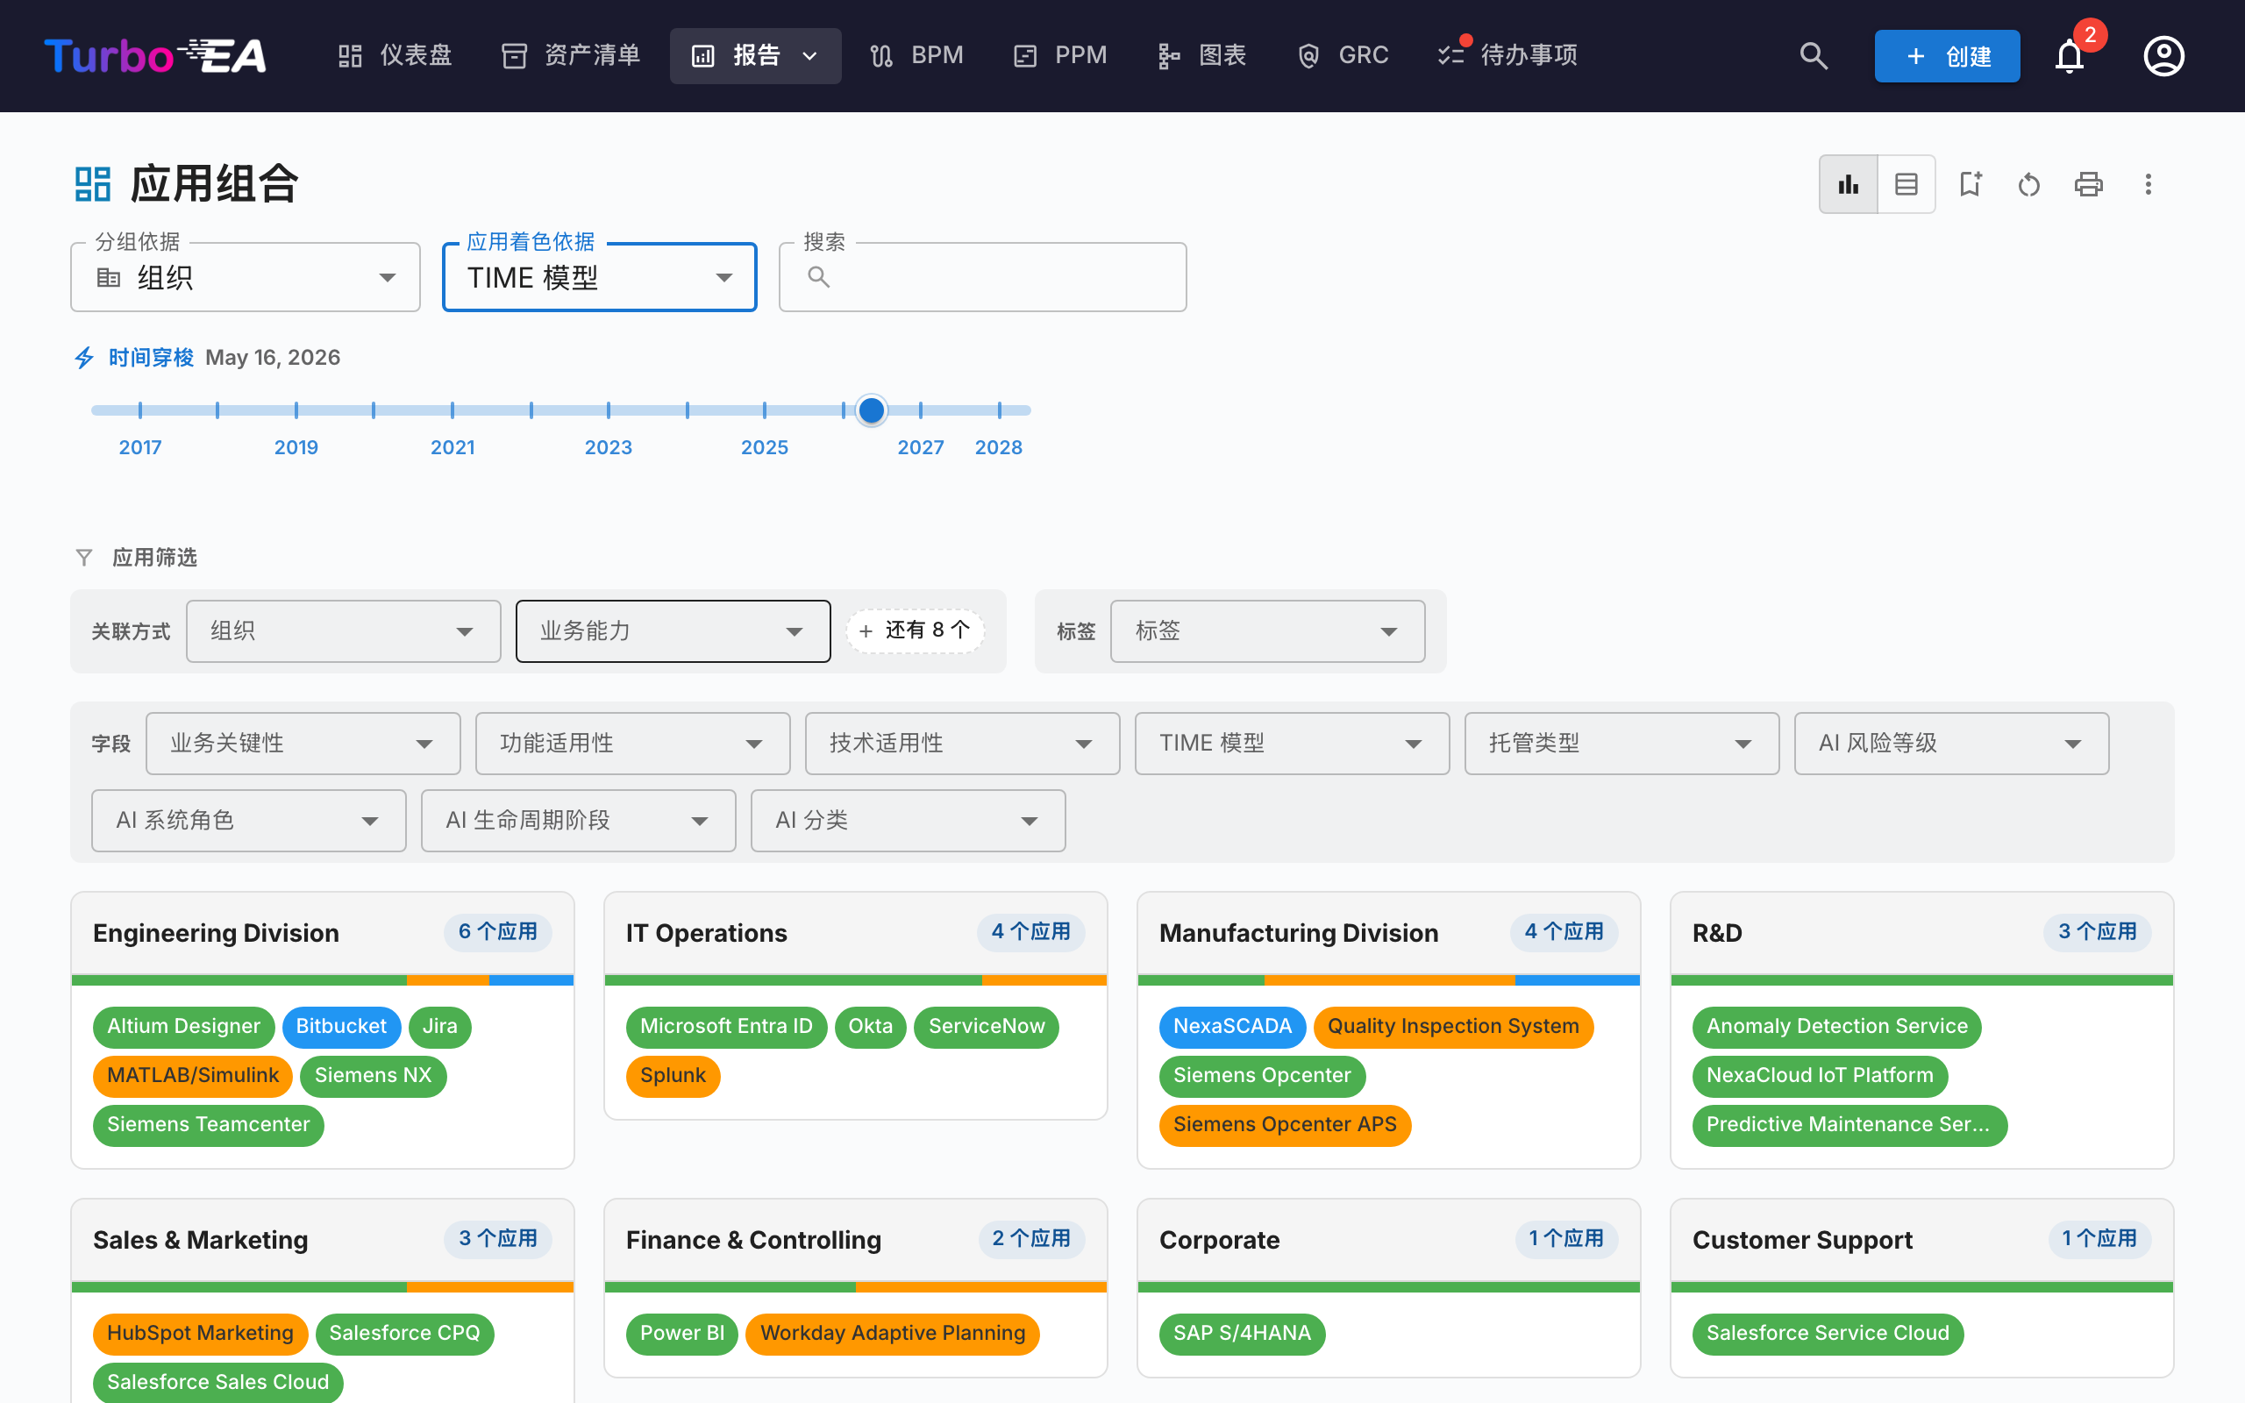Image resolution: width=2245 pixels, height=1403 pixels.
Task: Open 托管类型 field dropdown
Action: tap(1621, 744)
